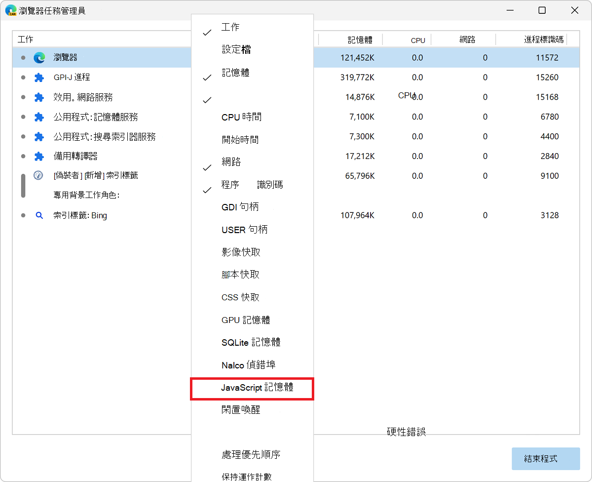Click the Edge icon beside 瀏覽器 row

[x=39, y=57]
